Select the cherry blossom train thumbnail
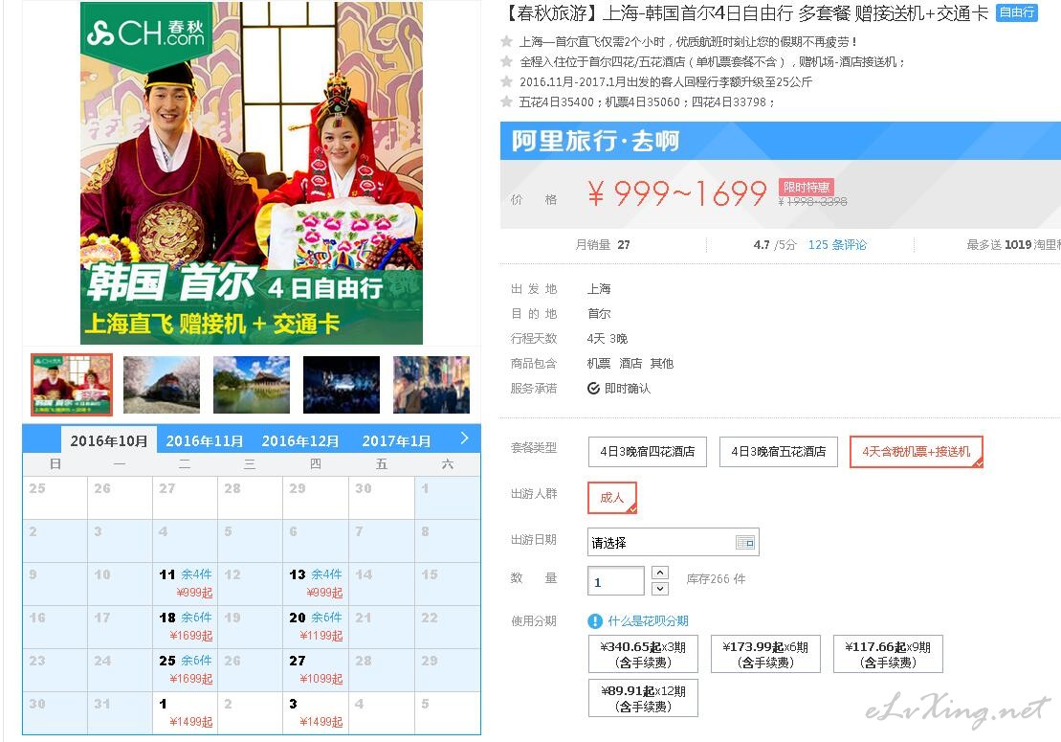 click(x=161, y=385)
